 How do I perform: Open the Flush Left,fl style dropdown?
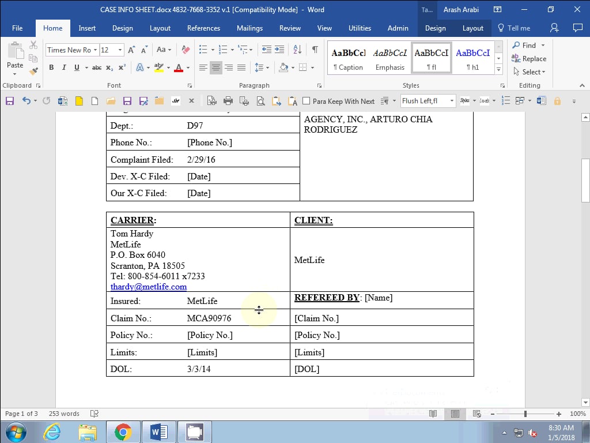452,101
